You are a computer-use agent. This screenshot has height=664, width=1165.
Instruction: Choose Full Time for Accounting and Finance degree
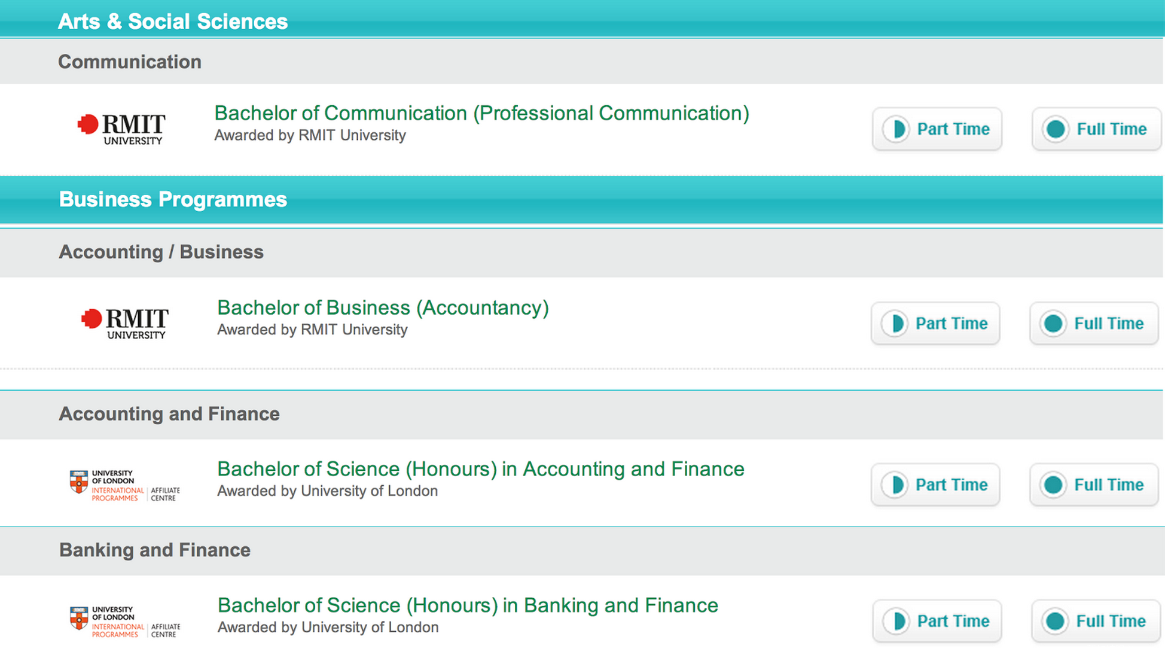pos(1094,485)
